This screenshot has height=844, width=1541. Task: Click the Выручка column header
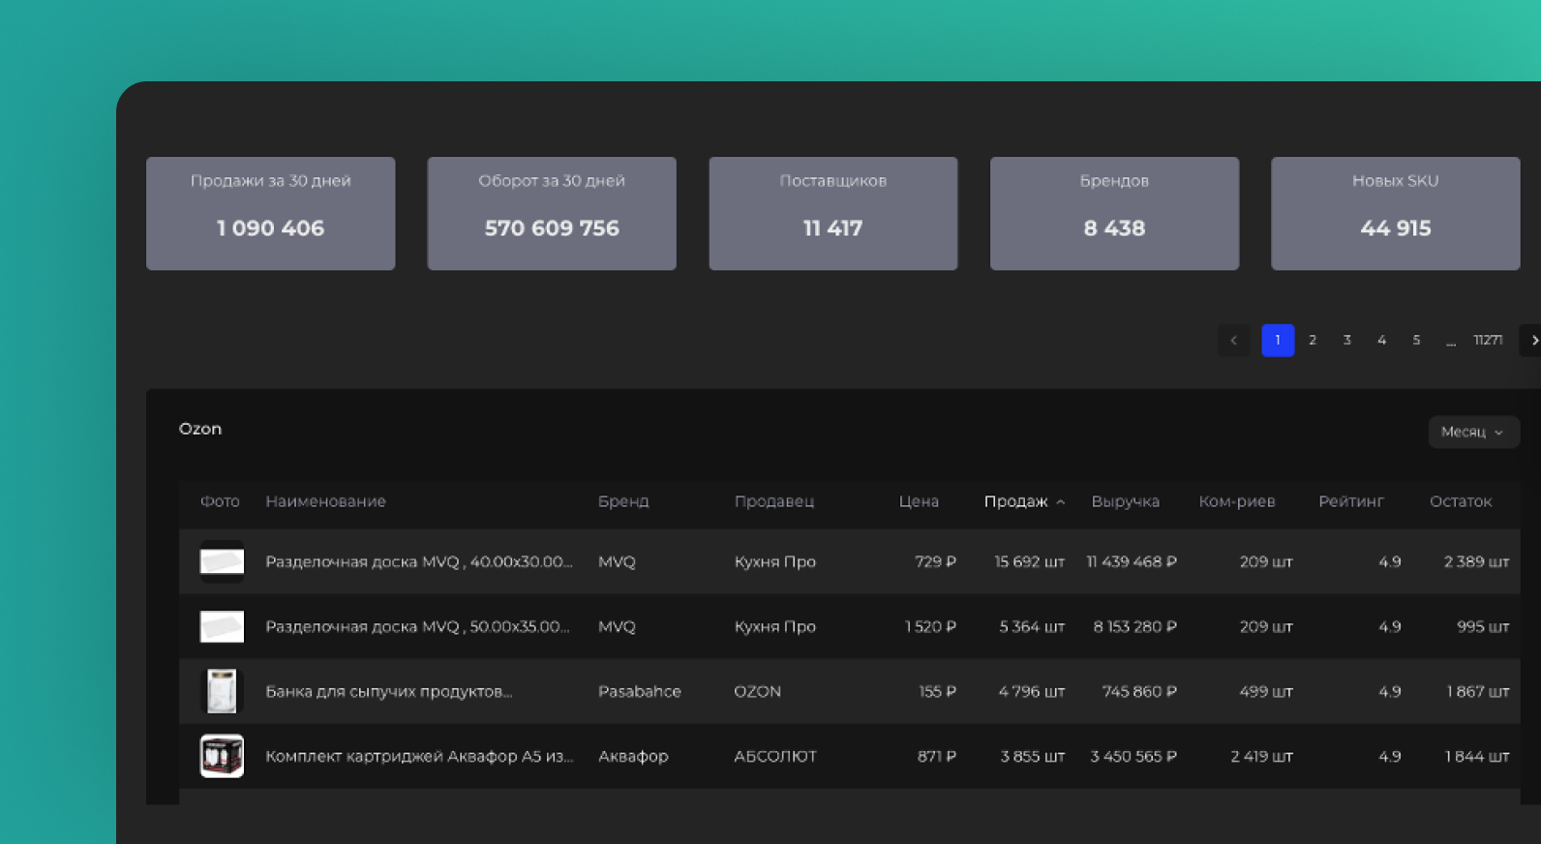(1125, 501)
